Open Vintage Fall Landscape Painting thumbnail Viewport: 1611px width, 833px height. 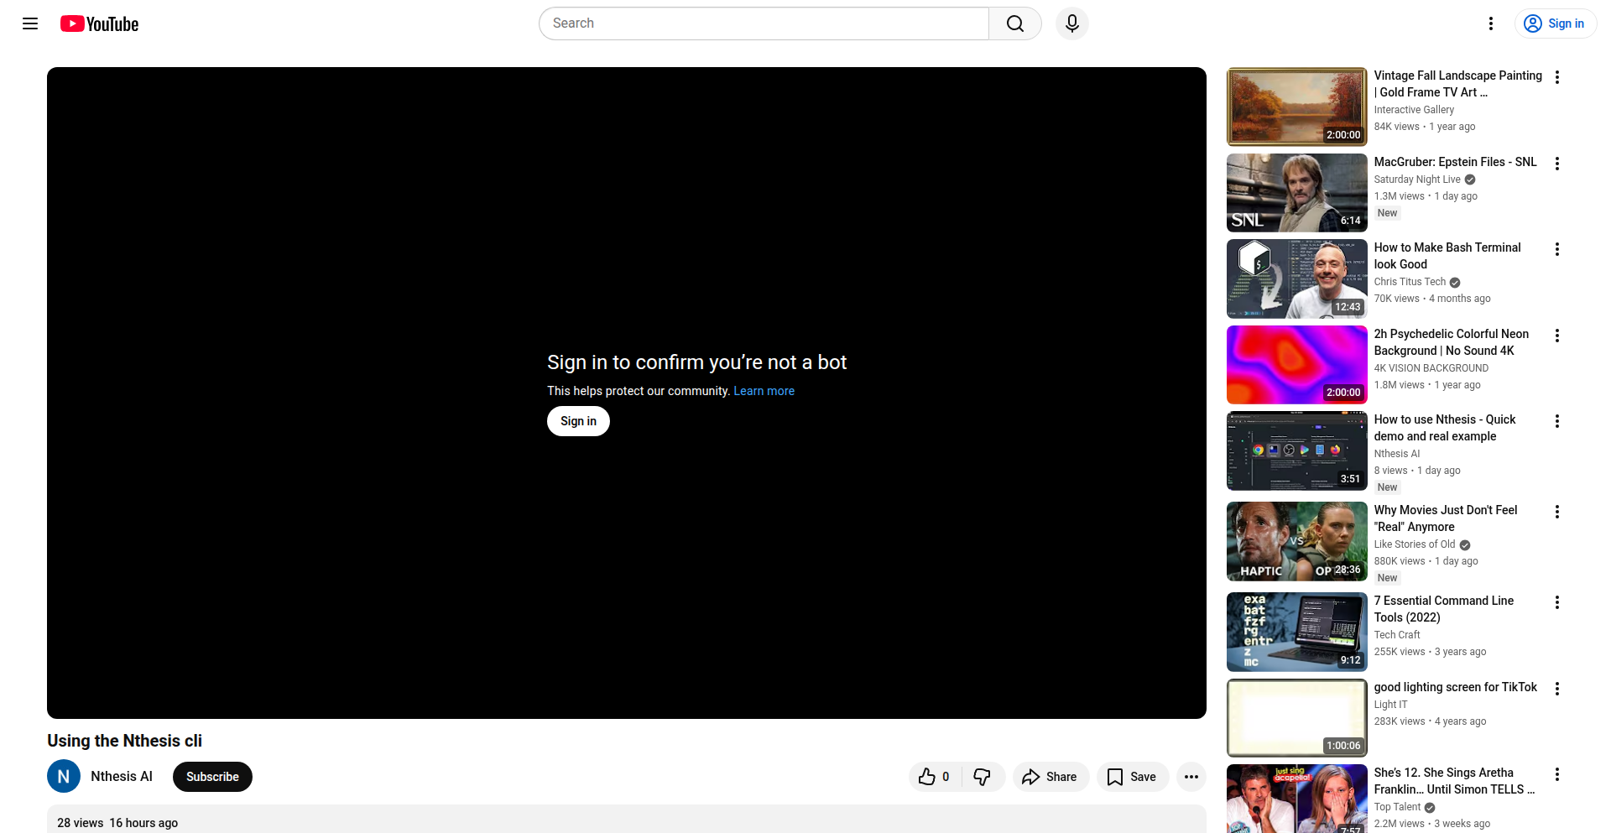[1297, 107]
